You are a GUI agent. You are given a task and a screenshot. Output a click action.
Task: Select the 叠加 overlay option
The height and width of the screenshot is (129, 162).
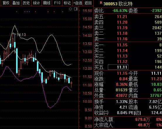tap(16, 3)
